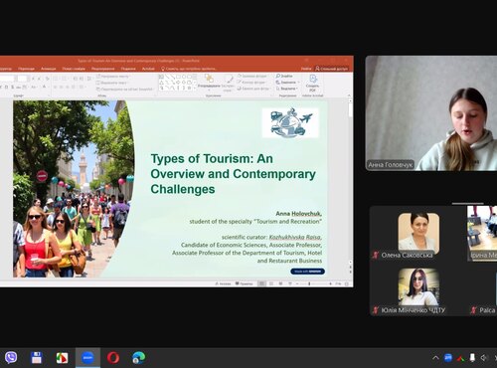
Task: Click the zoom out minus button
Action: tap(297, 283)
